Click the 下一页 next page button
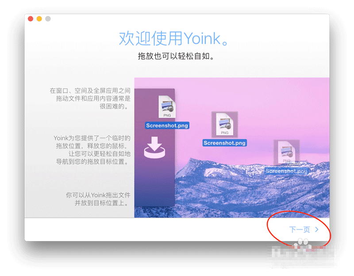This screenshot has height=276, width=354. coord(304,230)
